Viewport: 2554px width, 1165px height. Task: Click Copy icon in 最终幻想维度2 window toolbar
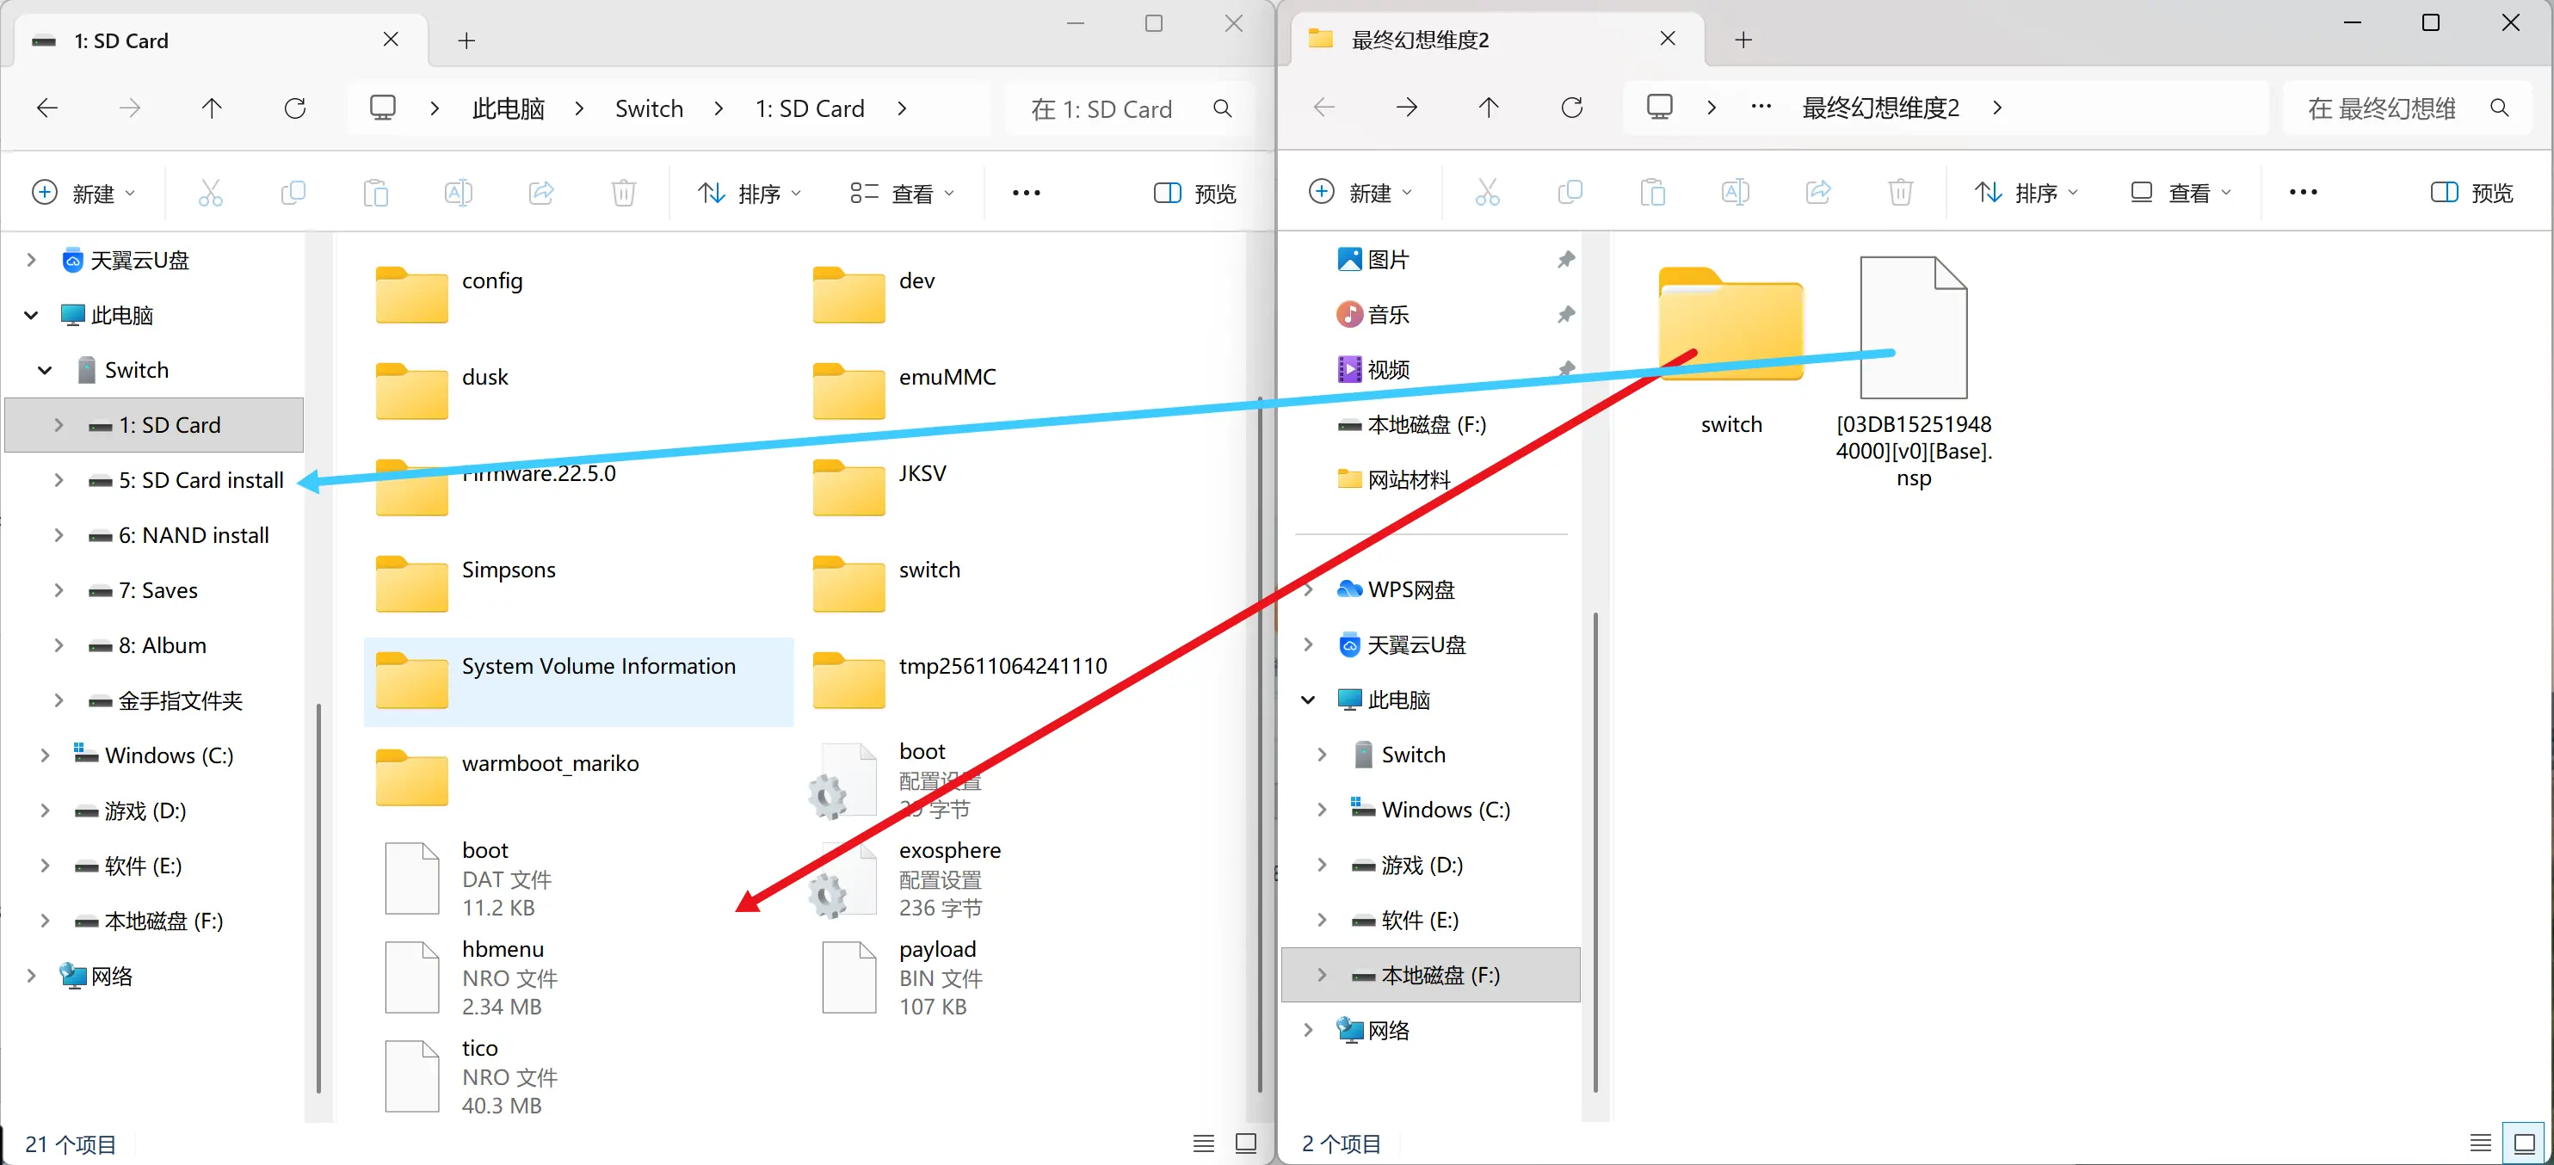click(x=1570, y=191)
